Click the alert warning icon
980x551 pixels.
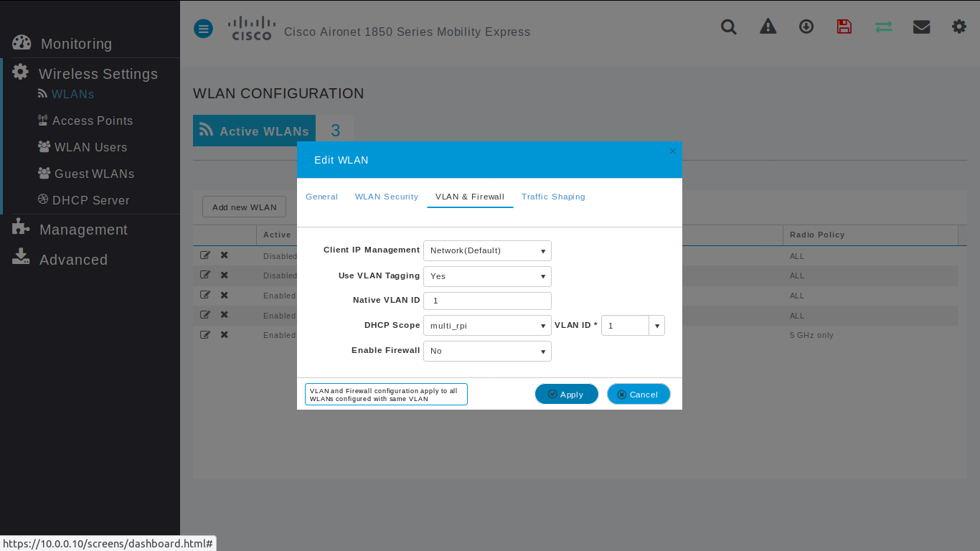pos(768,27)
